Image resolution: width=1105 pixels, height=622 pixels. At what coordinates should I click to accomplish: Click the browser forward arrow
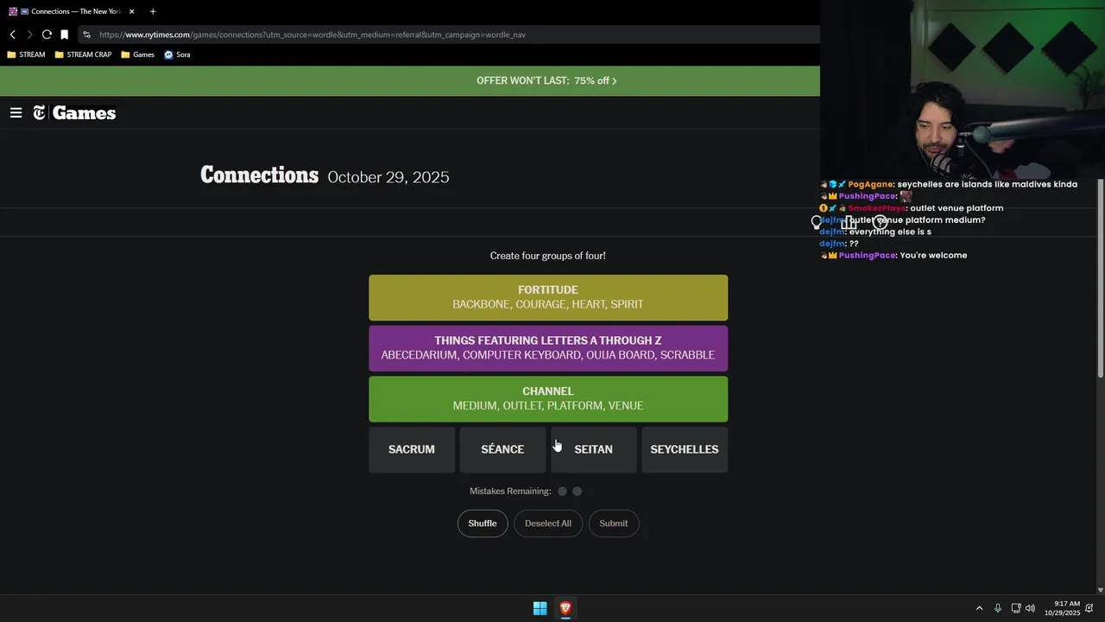click(29, 35)
